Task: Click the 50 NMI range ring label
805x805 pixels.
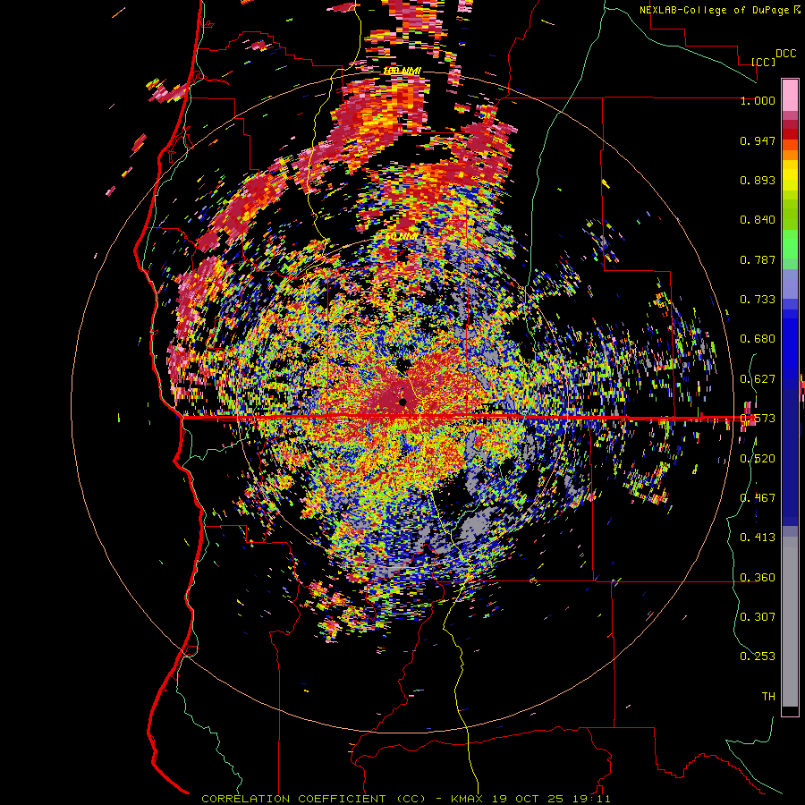Action: (x=402, y=236)
